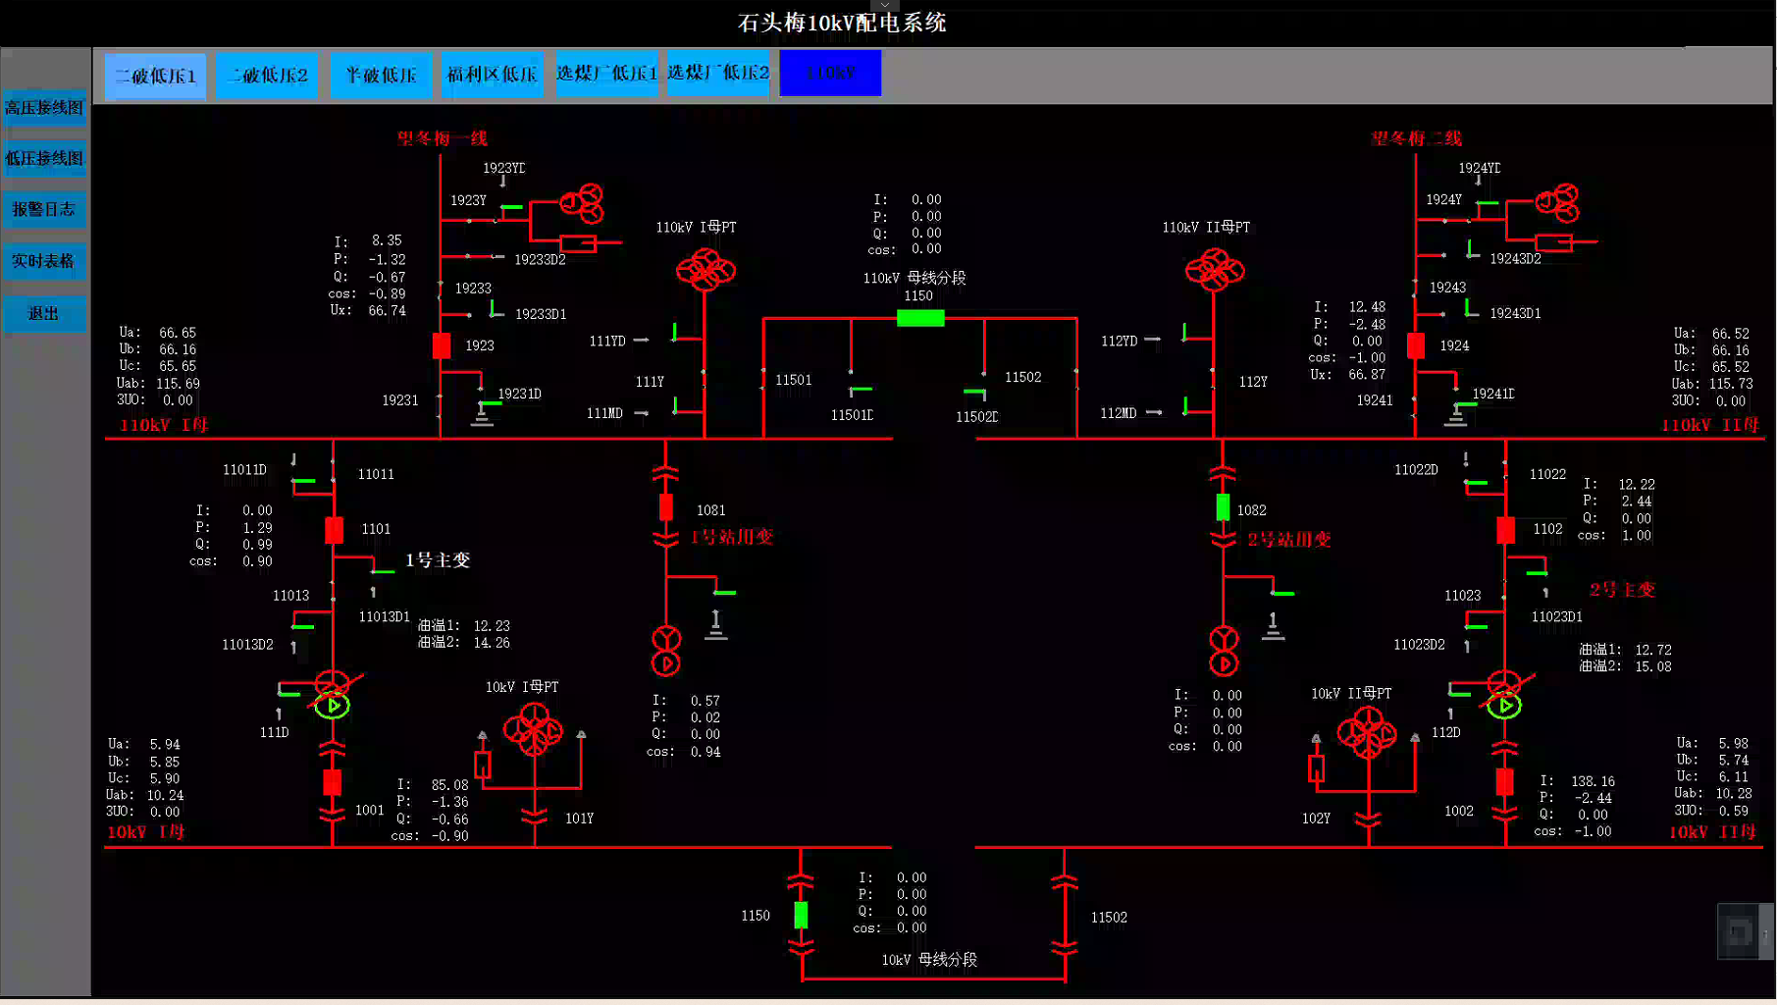
Task: Click the 110kV II母PT transformer symbol
Action: [1214, 268]
